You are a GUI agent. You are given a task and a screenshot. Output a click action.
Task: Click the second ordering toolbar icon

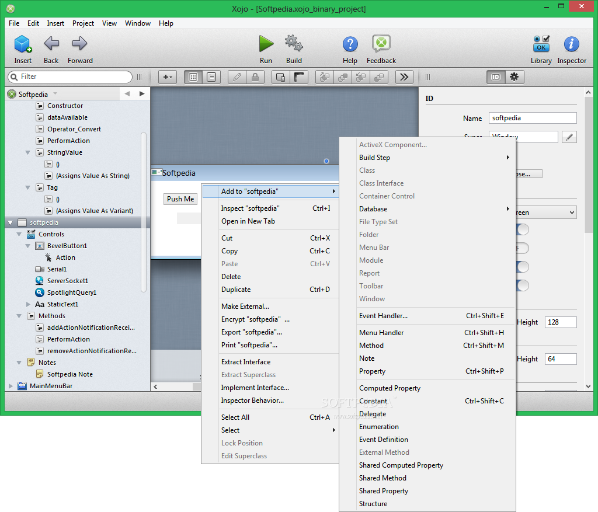tap(343, 77)
